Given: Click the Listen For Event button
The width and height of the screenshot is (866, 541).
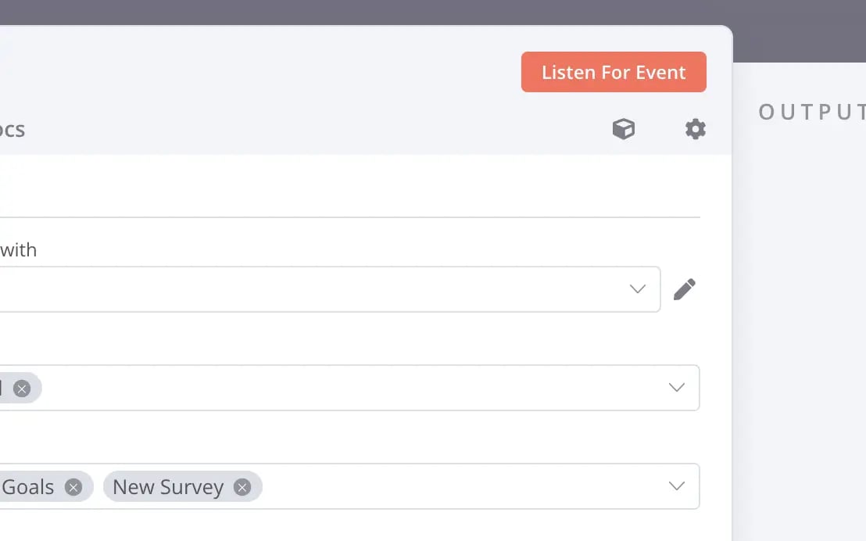Looking at the screenshot, I should [614, 72].
